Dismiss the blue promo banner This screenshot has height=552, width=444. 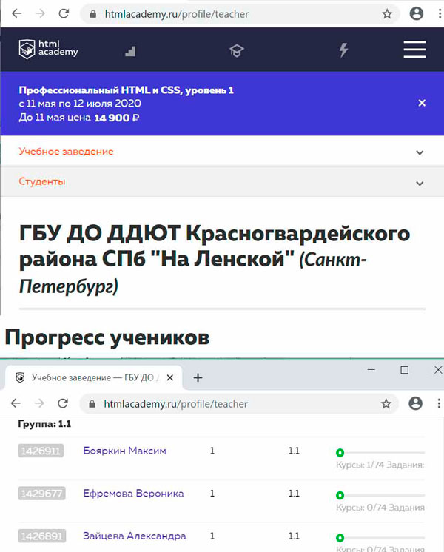click(422, 103)
